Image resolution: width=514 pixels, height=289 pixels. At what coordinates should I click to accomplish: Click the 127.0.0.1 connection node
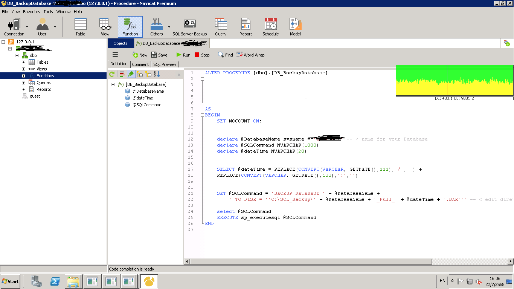[25, 42]
